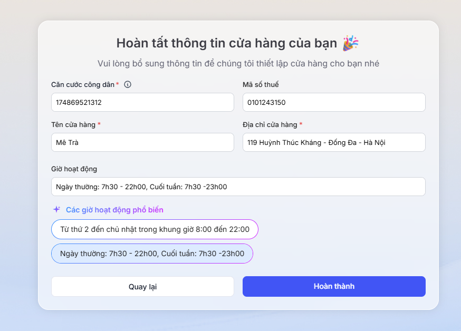Select the highlighted 'Ngày thường: 7h30 - 22h00' suggestion chip
The width and height of the screenshot is (461, 331).
click(152, 254)
